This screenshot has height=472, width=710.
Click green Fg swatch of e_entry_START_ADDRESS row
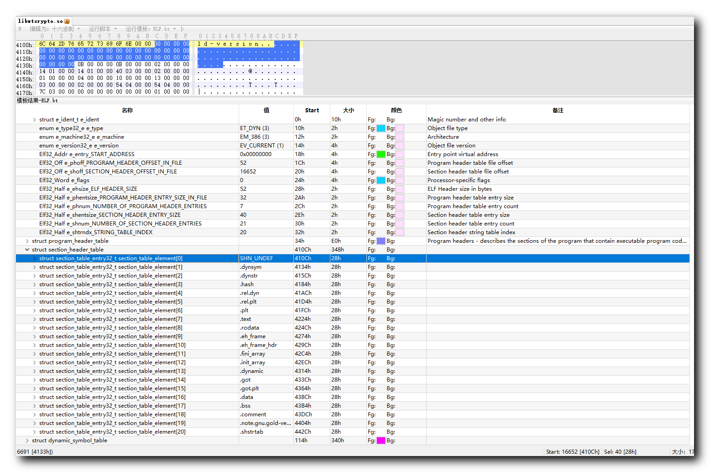click(381, 154)
